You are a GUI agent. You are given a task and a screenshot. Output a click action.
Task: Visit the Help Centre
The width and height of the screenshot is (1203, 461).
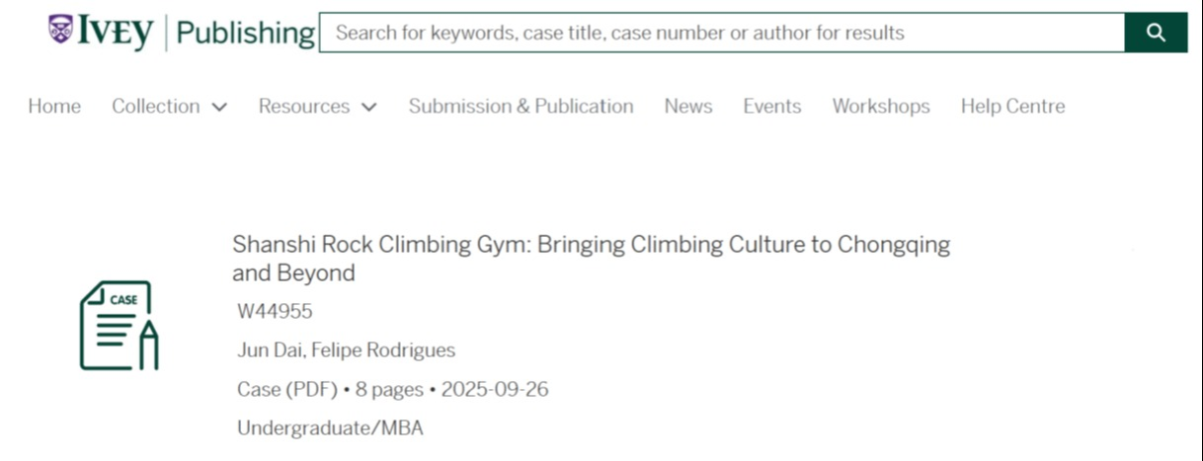click(x=1012, y=107)
